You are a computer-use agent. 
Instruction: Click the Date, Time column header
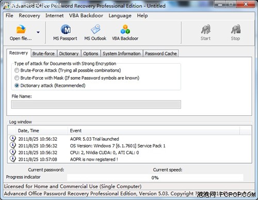pos(42,131)
